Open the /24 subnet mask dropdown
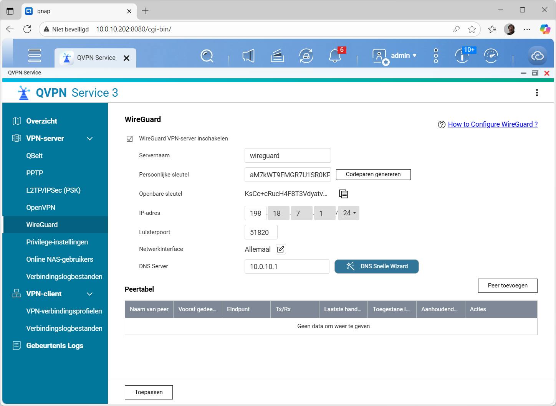556x406 pixels. (x=349, y=213)
